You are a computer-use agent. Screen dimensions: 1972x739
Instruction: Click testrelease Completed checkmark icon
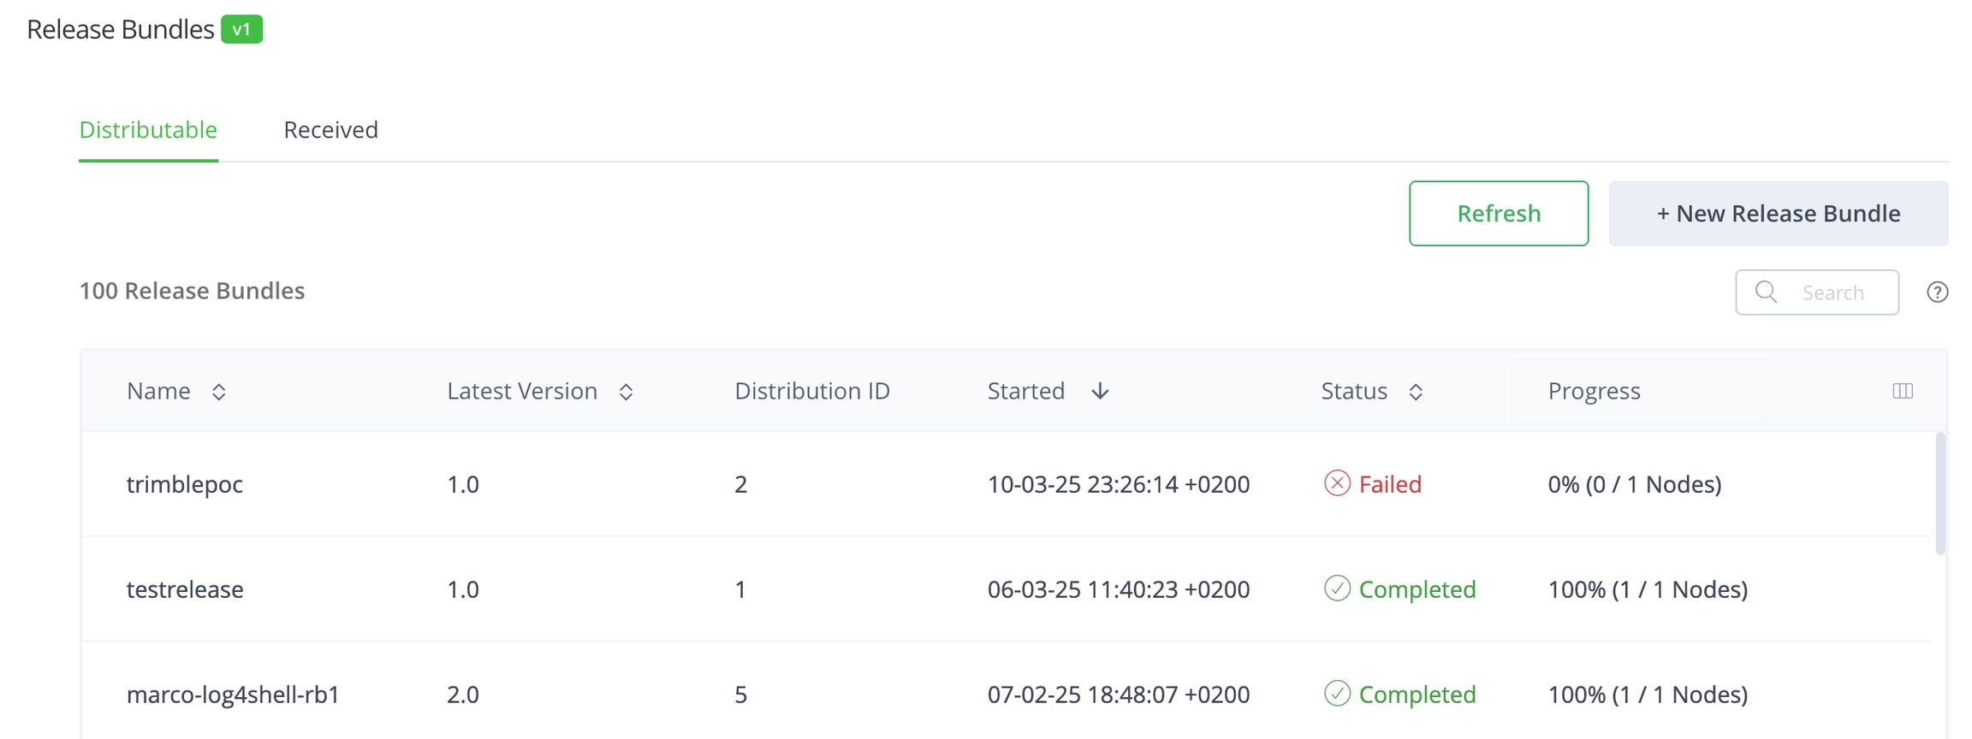(x=1336, y=588)
